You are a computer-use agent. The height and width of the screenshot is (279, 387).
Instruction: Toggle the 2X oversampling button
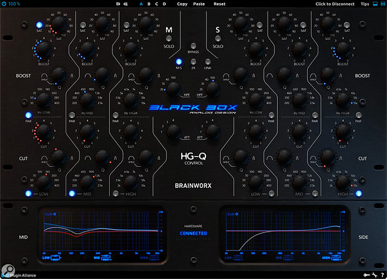(193, 61)
